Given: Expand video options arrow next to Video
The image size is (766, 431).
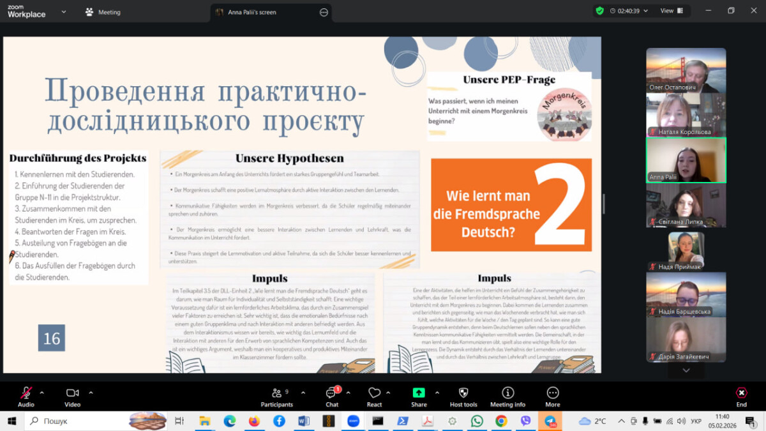Looking at the screenshot, I should (91, 393).
